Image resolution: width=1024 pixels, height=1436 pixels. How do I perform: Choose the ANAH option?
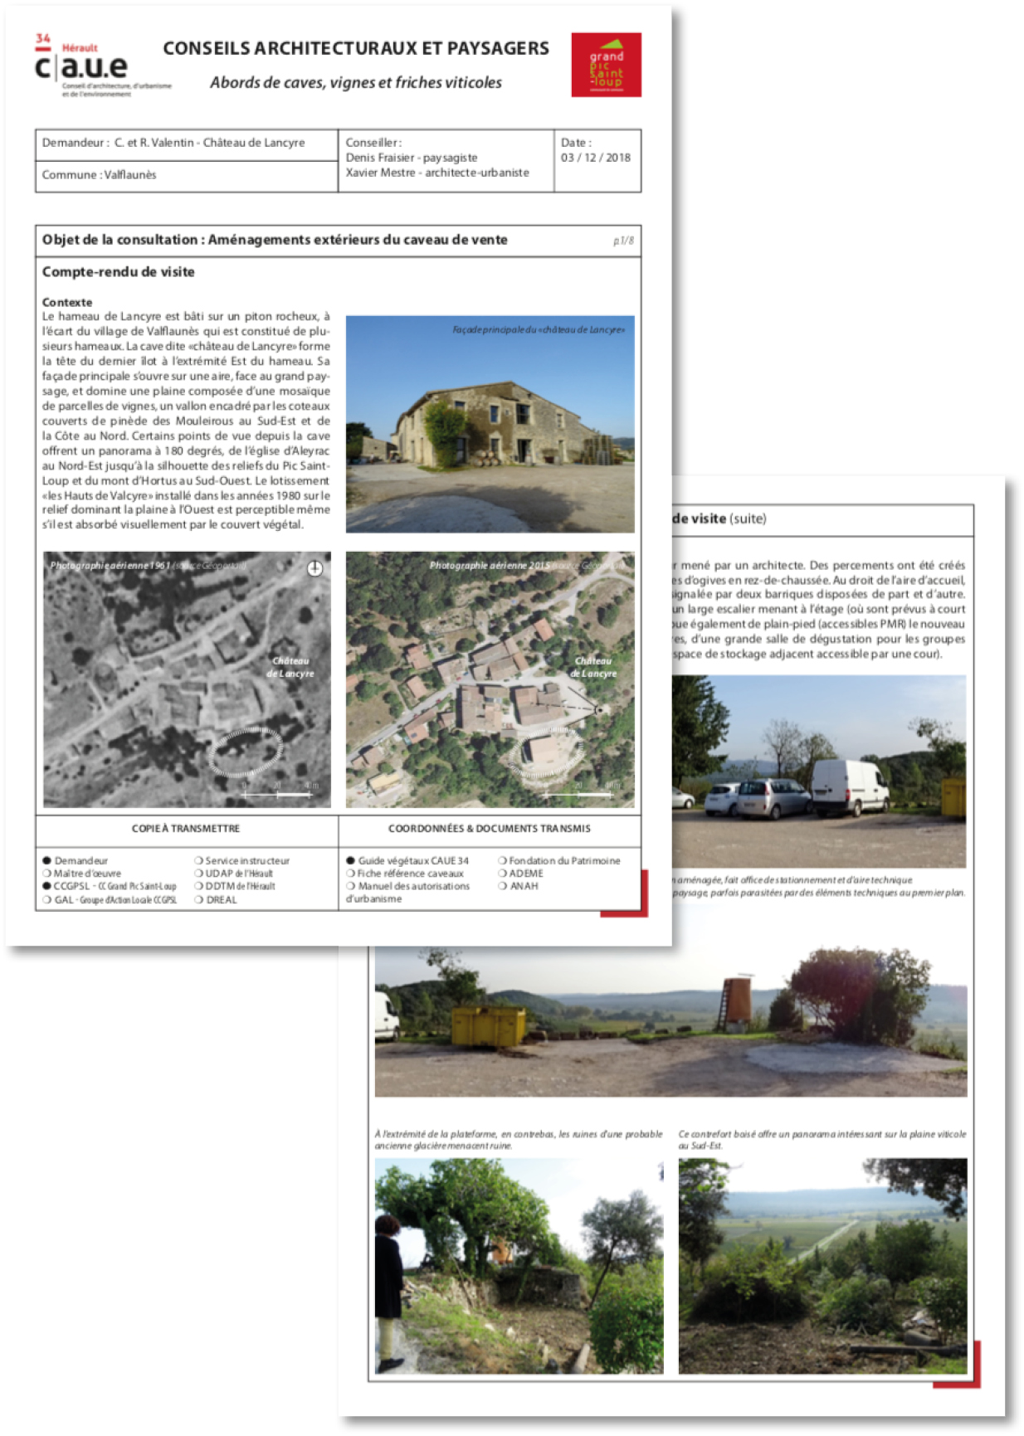pyautogui.click(x=502, y=887)
